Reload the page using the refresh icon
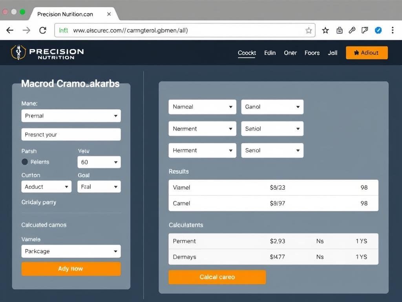This screenshot has height=302, width=402. tap(43, 30)
